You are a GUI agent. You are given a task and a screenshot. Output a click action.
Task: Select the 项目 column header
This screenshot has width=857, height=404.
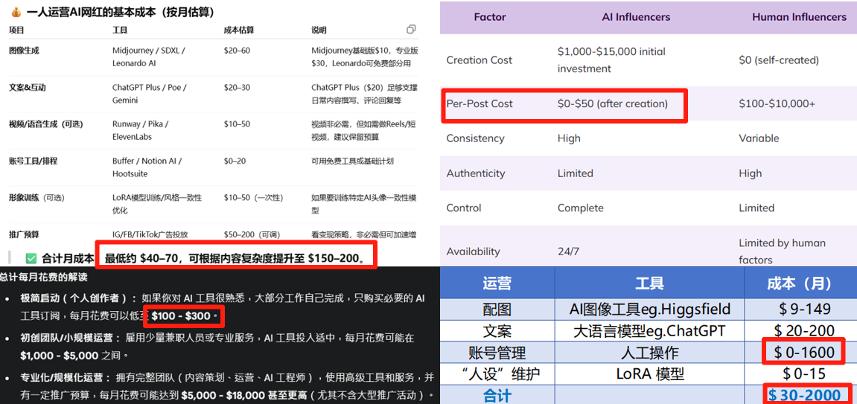click(16, 31)
